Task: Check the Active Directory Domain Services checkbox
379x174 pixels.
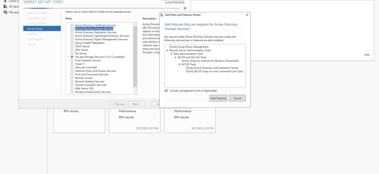Action: pyautogui.click(x=72, y=29)
